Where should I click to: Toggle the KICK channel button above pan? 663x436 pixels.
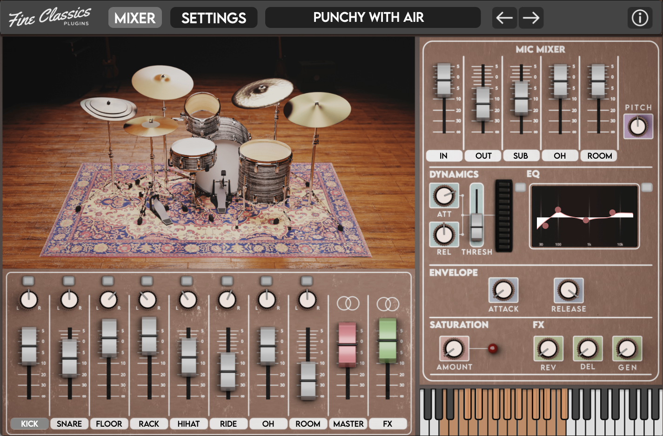coord(28,281)
